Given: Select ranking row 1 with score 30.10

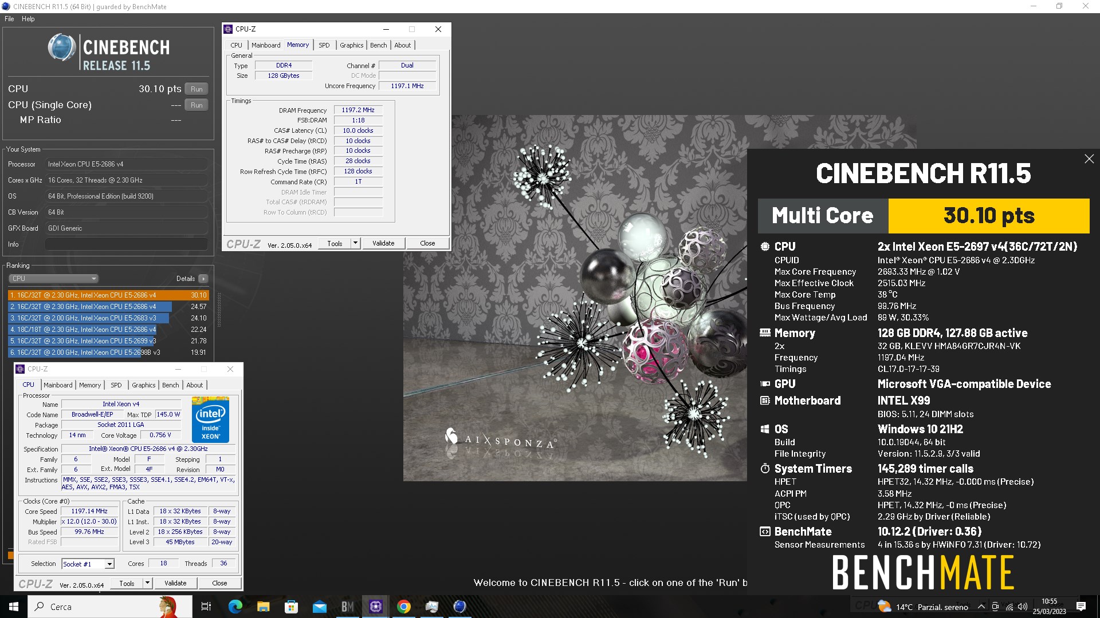Looking at the screenshot, I should pos(108,295).
